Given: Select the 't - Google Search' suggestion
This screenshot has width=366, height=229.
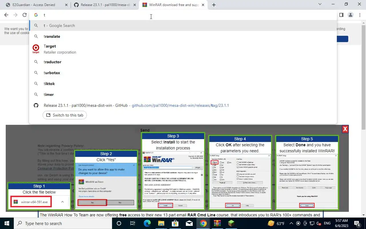Looking at the screenshot, I should (183, 25).
